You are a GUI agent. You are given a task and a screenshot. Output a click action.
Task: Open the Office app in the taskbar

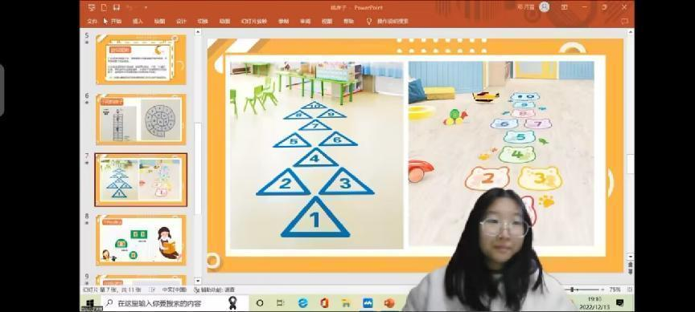click(x=324, y=302)
